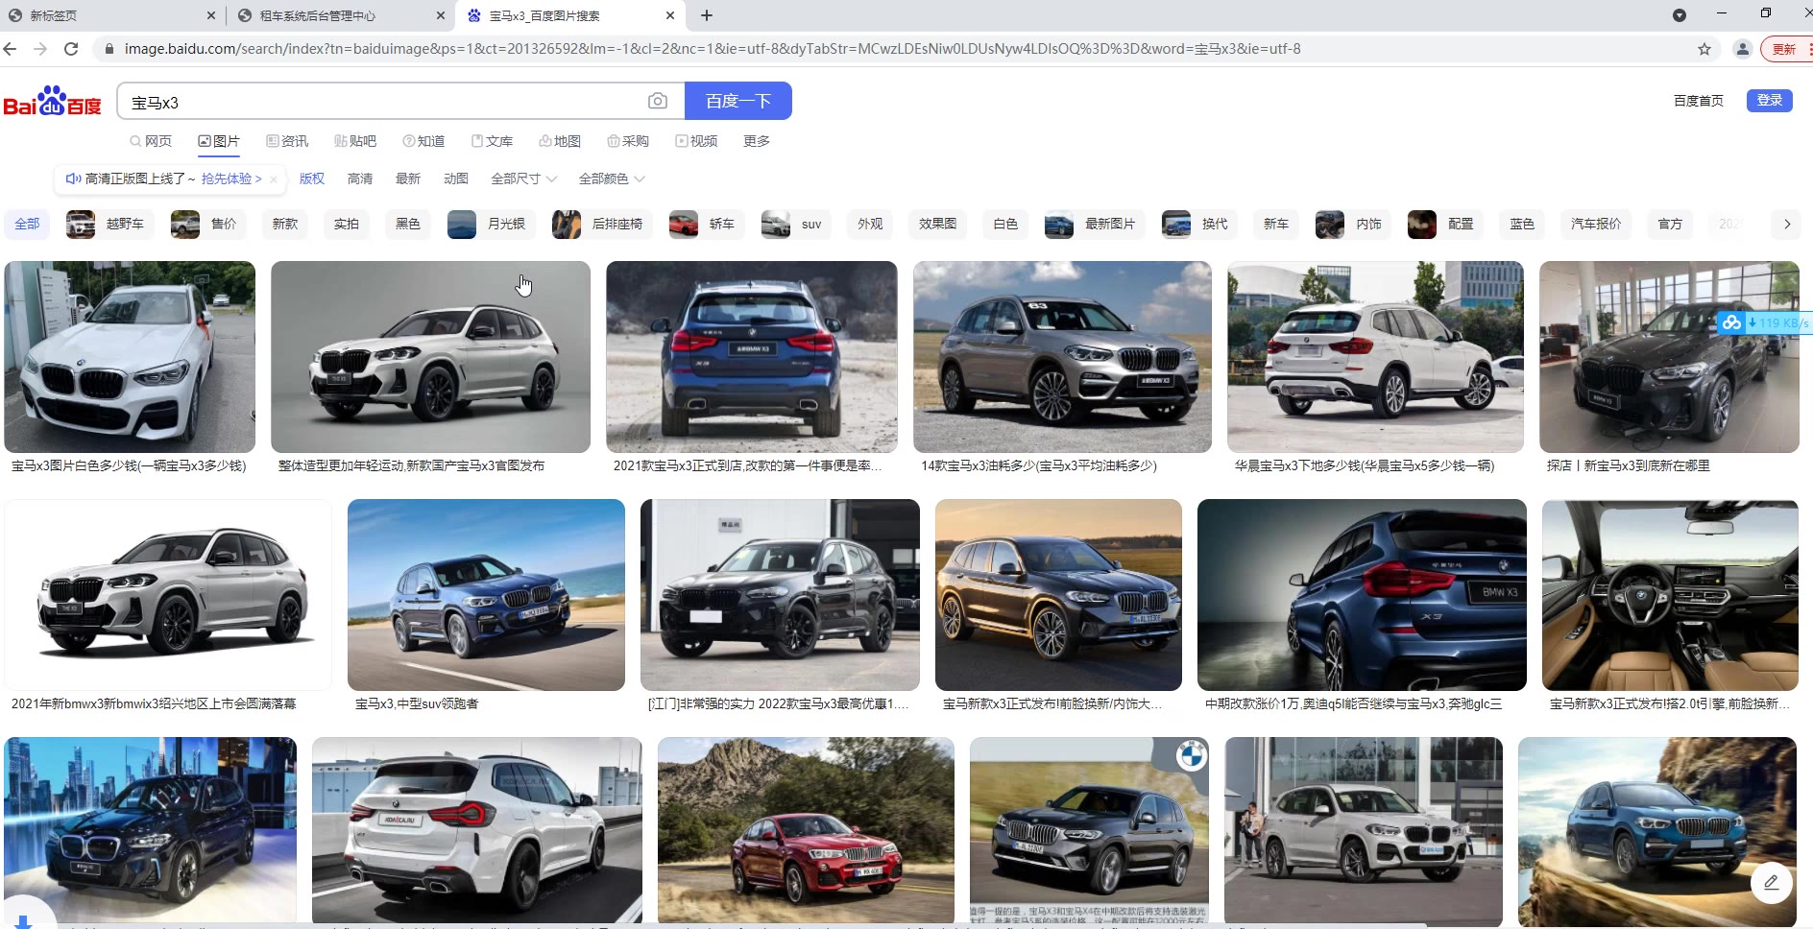Open the browser profile avatar icon
Screen dimensions: 1813x929
pyautogui.click(x=1742, y=49)
